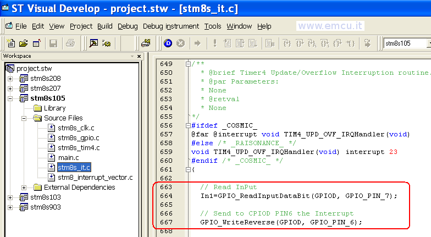
Task: Click the Open file folder icon
Action: pos(24,43)
